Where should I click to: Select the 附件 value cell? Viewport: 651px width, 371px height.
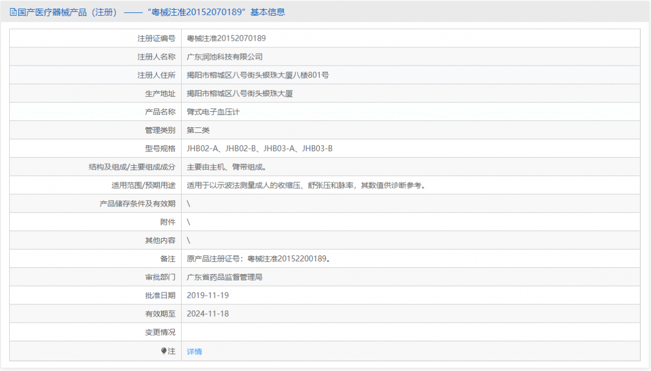pyautogui.click(x=189, y=222)
